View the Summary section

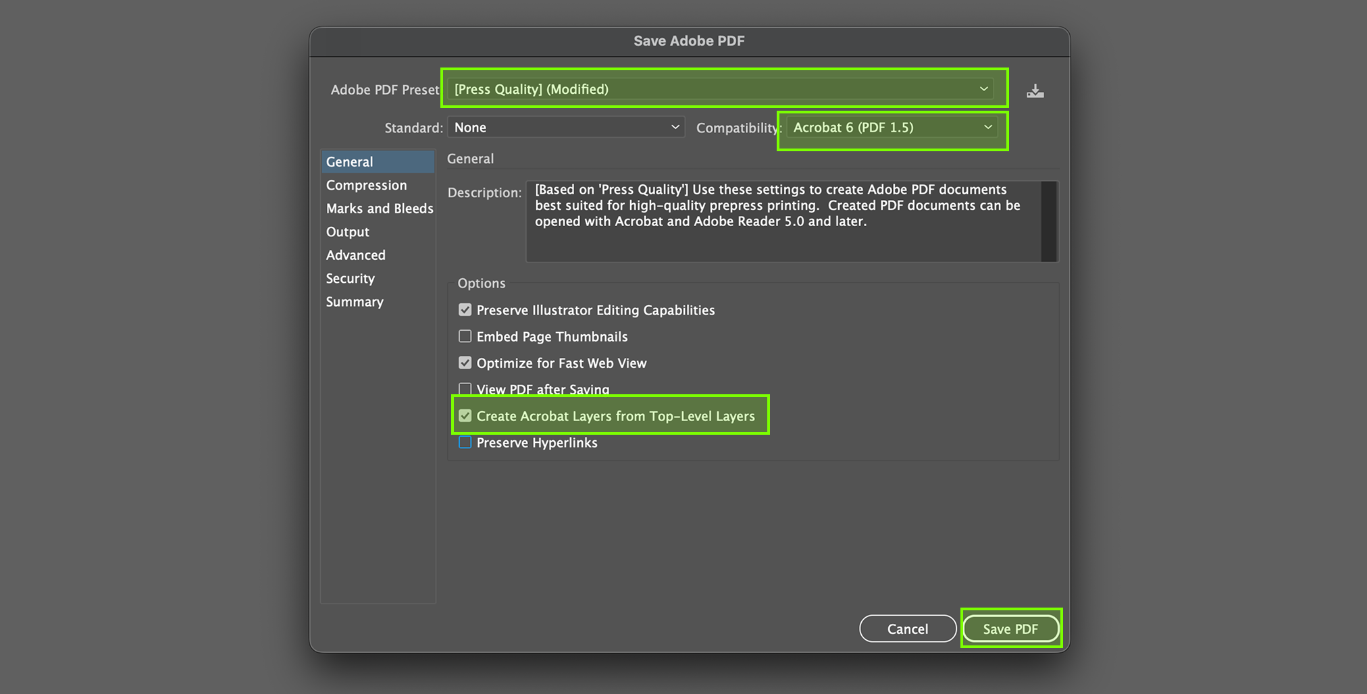(x=355, y=302)
